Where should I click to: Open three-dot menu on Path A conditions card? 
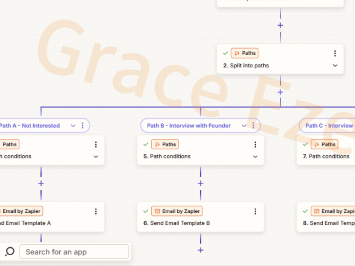coord(96,145)
